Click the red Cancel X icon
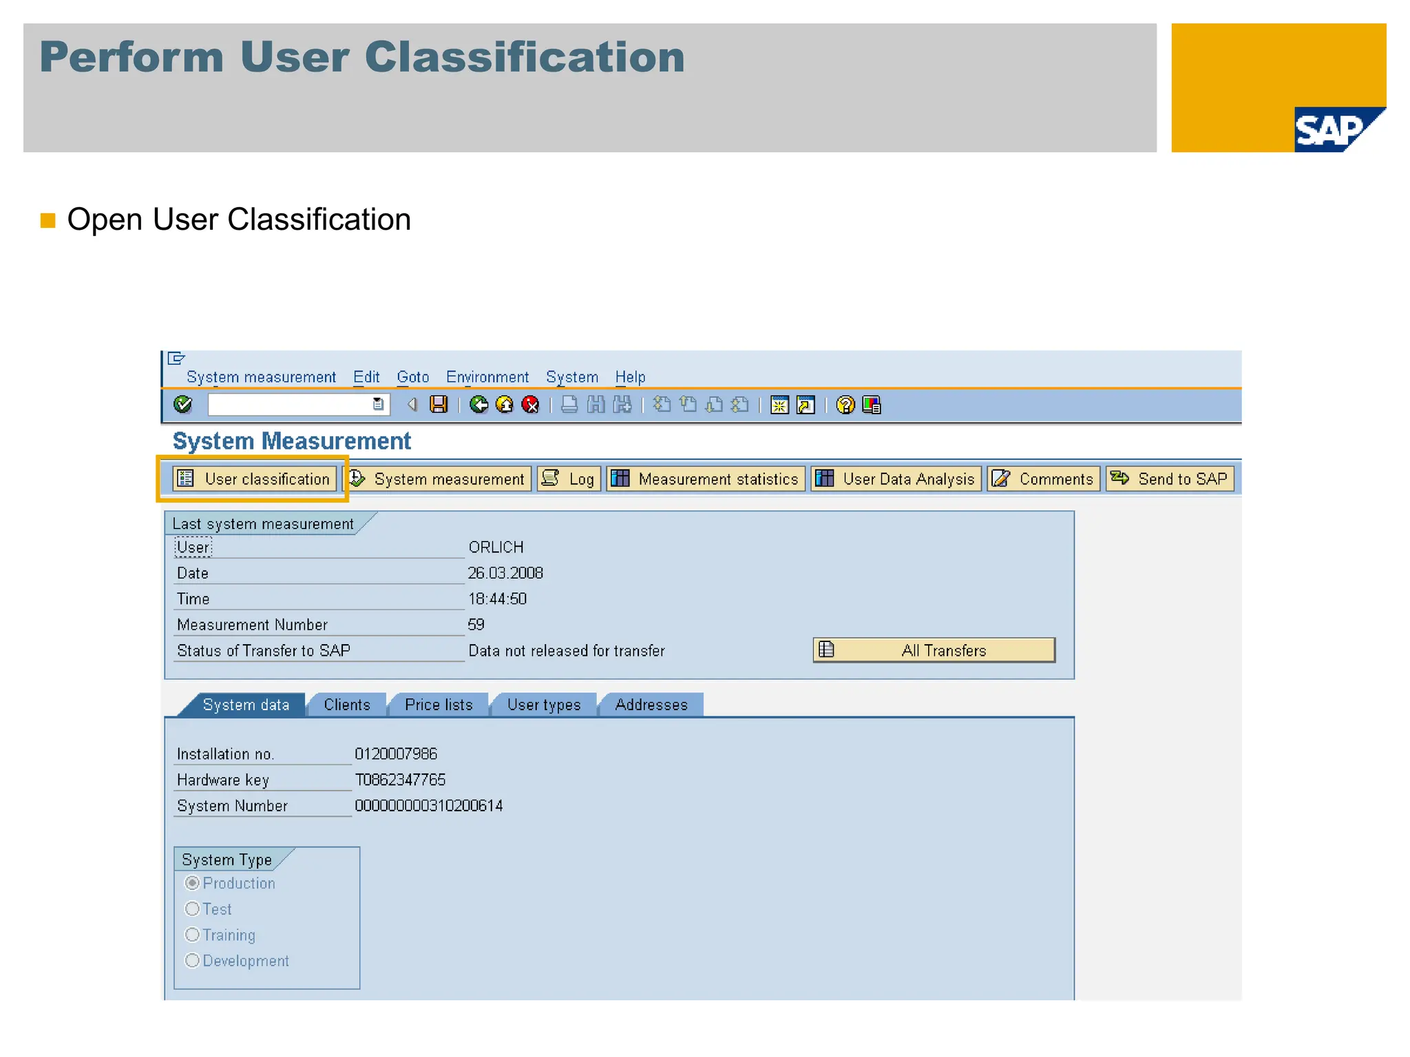This screenshot has width=1410, height=1057. 531,405
